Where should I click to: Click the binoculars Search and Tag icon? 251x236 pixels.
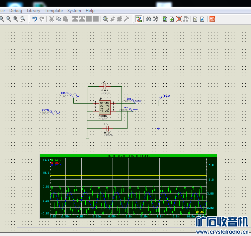pyautogui.click(x=148, y=19)
